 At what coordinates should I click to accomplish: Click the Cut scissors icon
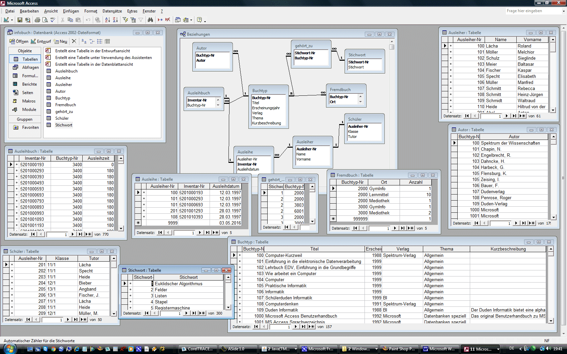[62, 20]
